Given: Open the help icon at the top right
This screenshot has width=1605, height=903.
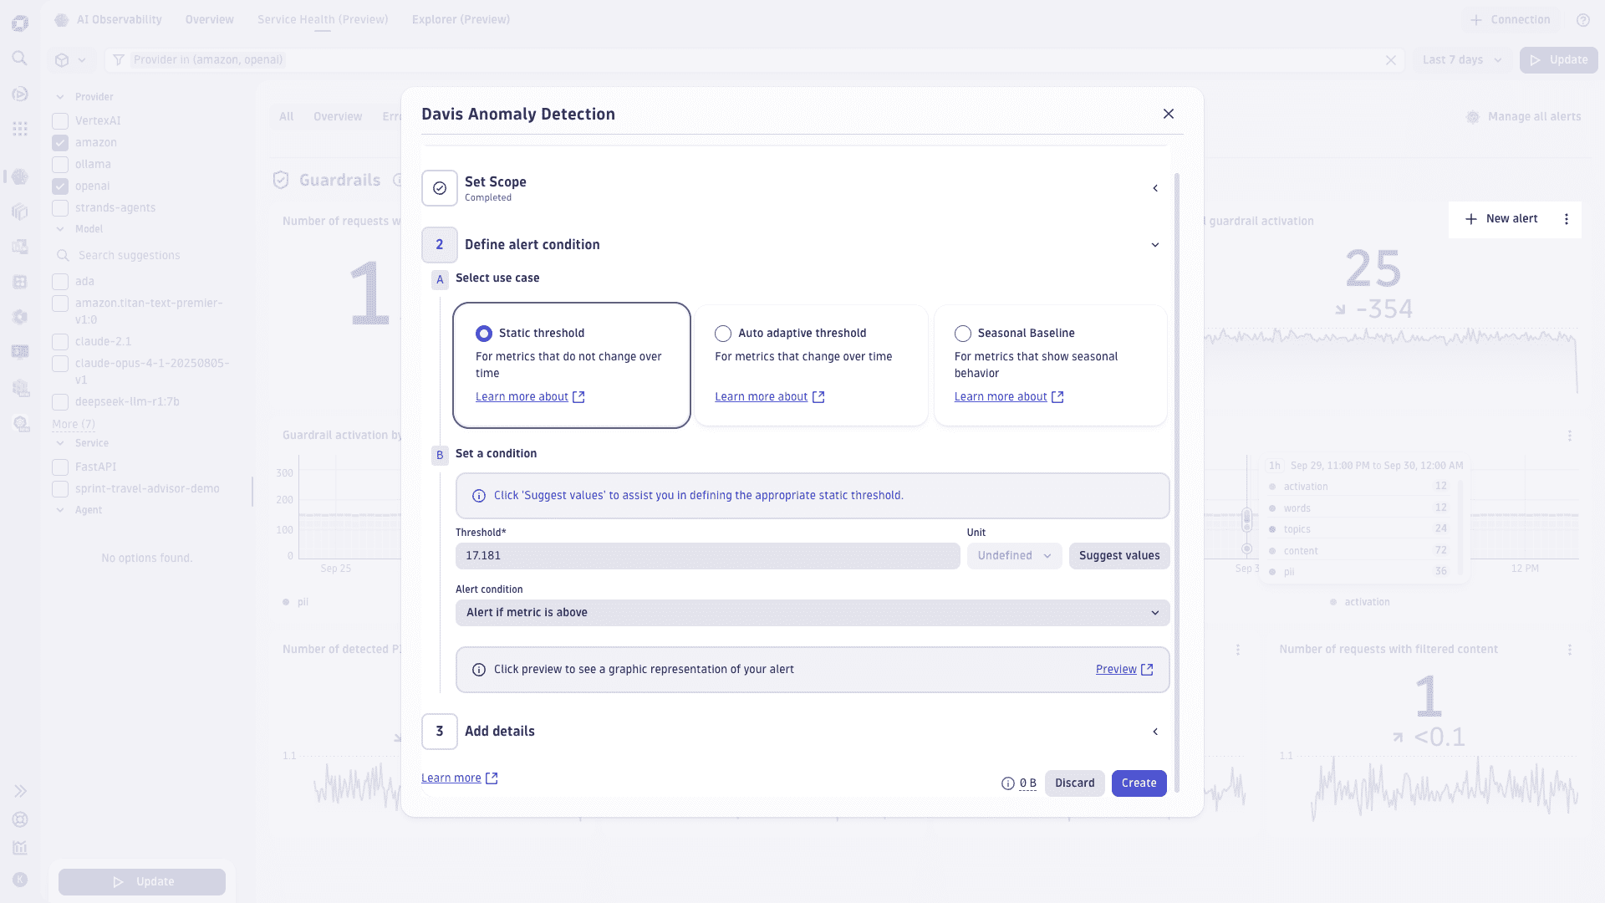Looking at the screenshot, I should coord(1583,20).
